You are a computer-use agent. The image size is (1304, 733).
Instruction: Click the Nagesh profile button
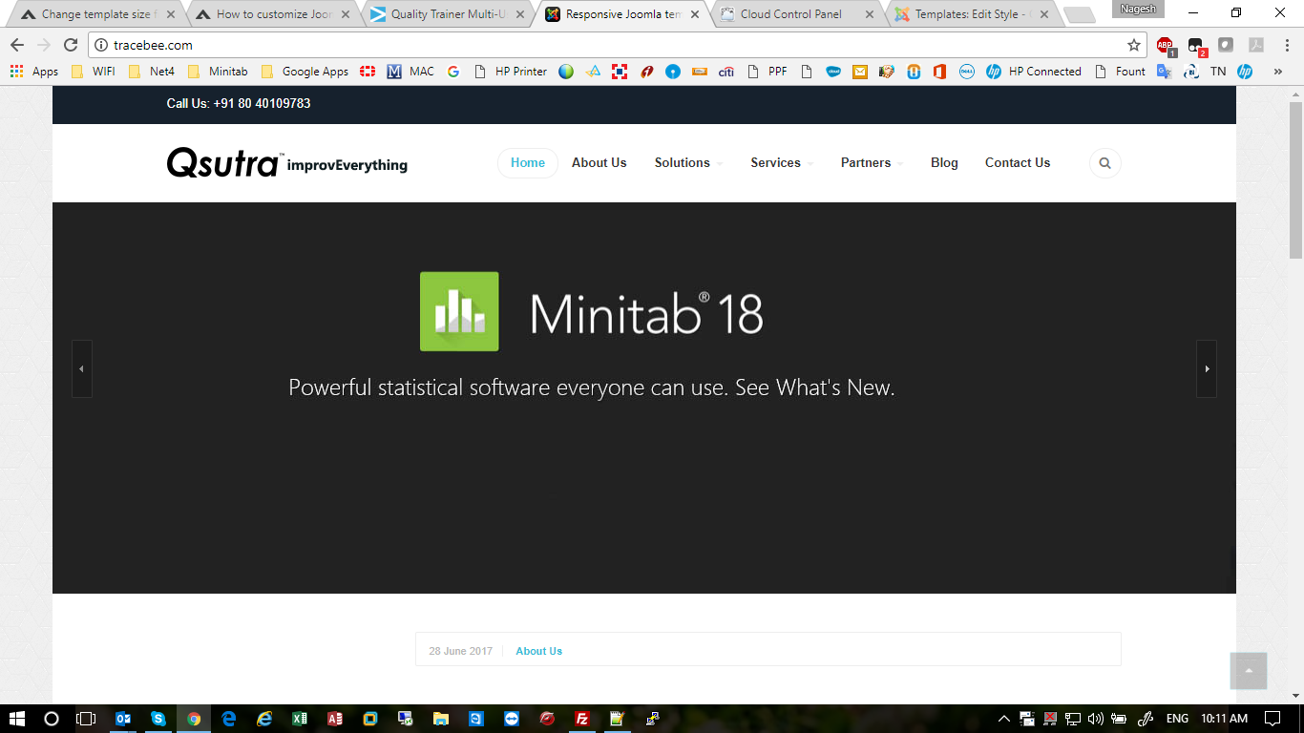click(x=1138, y=9)
